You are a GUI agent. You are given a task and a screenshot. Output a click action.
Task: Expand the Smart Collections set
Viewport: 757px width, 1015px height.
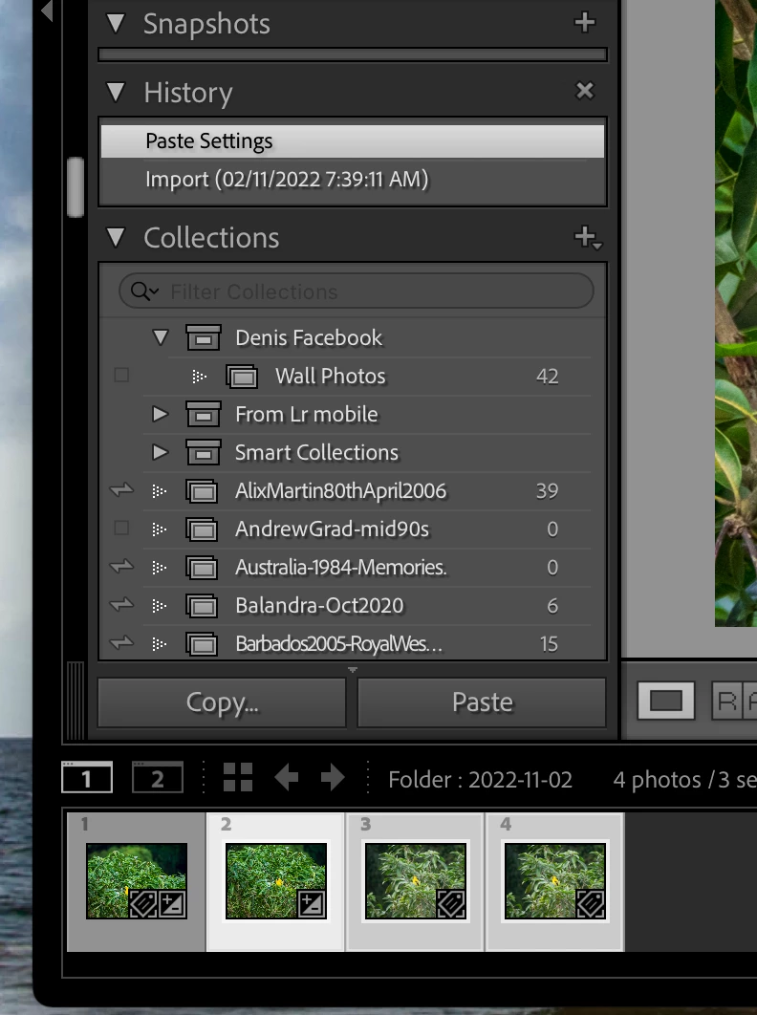click(x=160, y=452)
